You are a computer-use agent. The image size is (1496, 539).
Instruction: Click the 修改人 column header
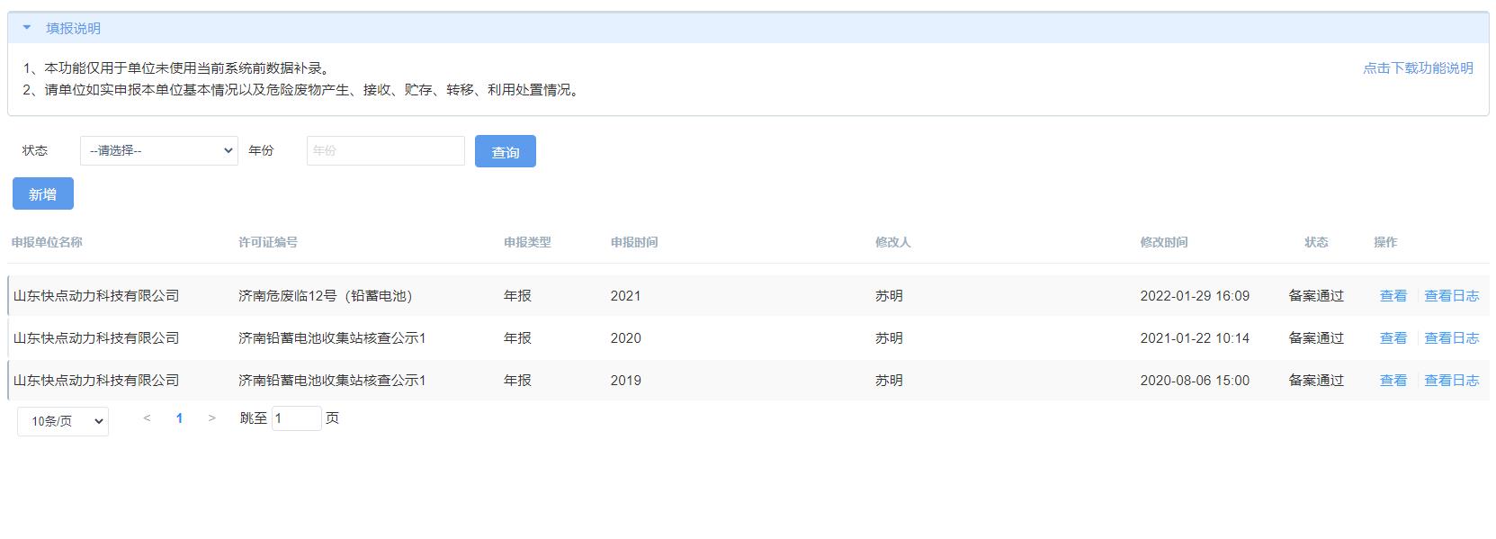pos(893,242)
